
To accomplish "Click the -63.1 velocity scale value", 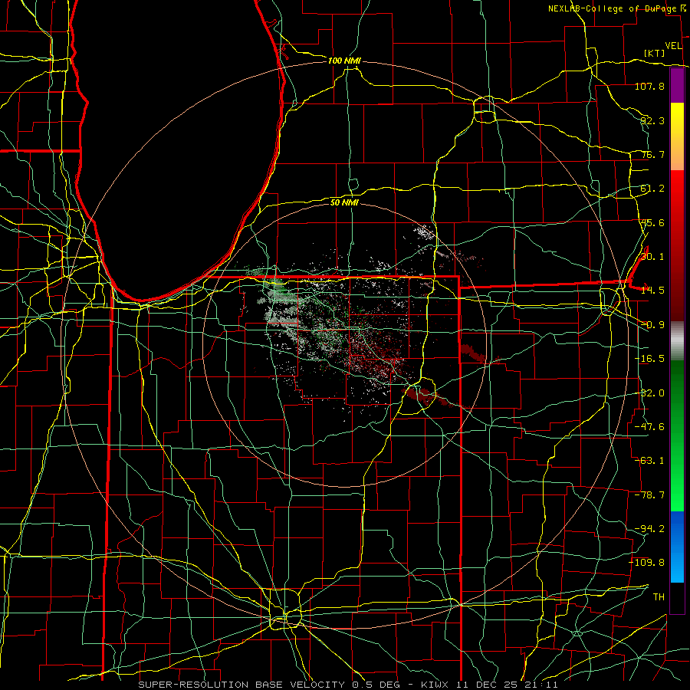I will (x=649, y=461).
